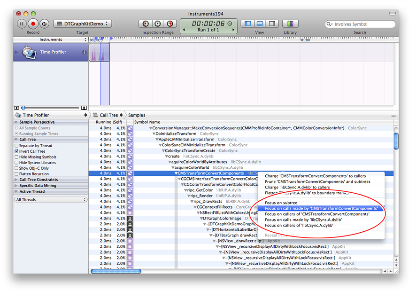Open the DTGraphKitDemo target dropdown
Image resolution: width=416 pixels, height=299 pixels.
click(82, 24)
